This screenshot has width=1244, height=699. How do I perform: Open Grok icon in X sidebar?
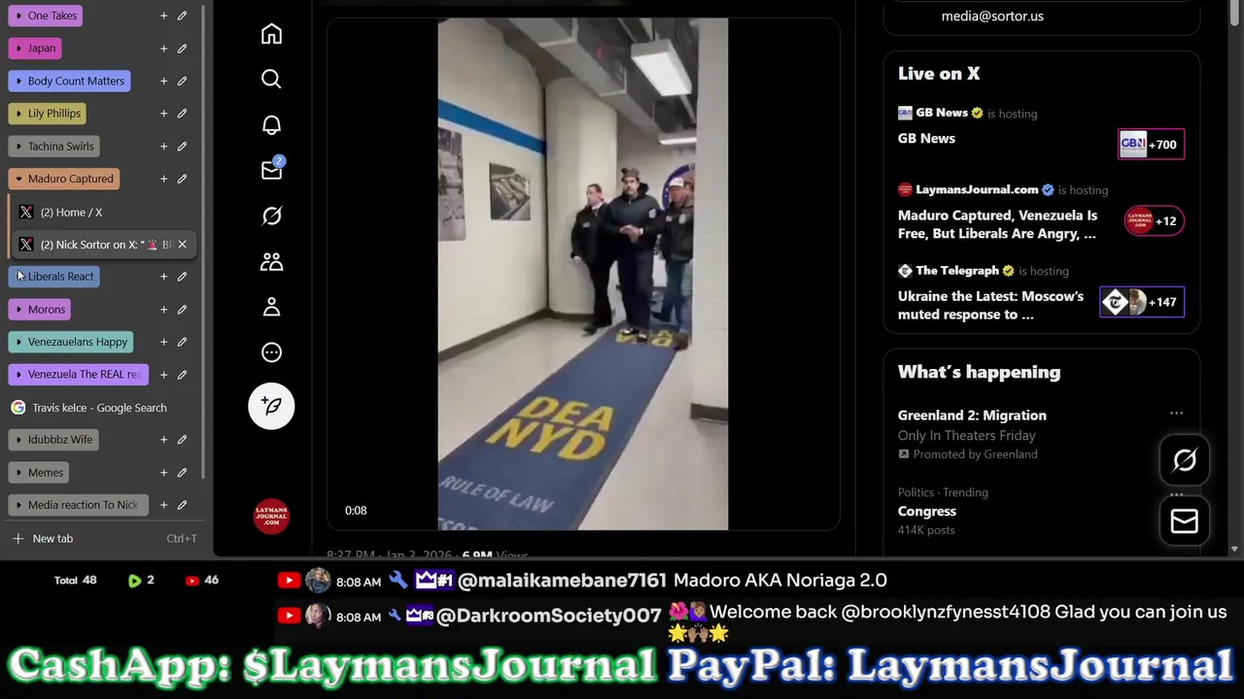[271, 216]
